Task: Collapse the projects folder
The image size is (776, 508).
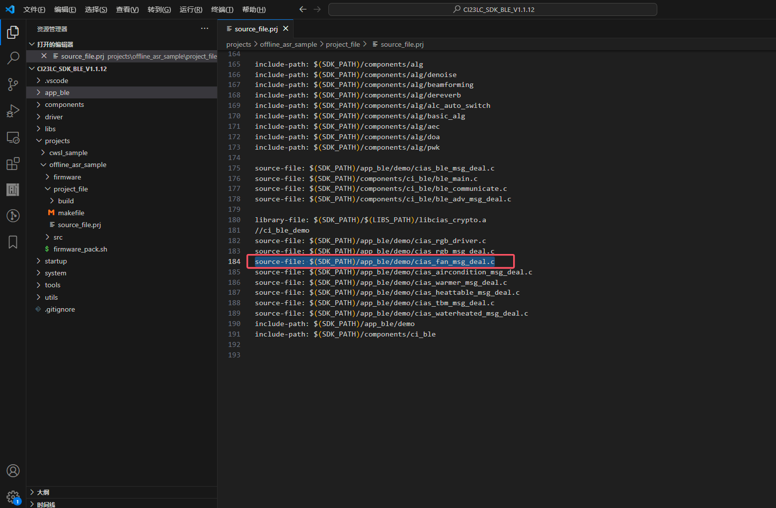Action: click(x=122, y=141)
